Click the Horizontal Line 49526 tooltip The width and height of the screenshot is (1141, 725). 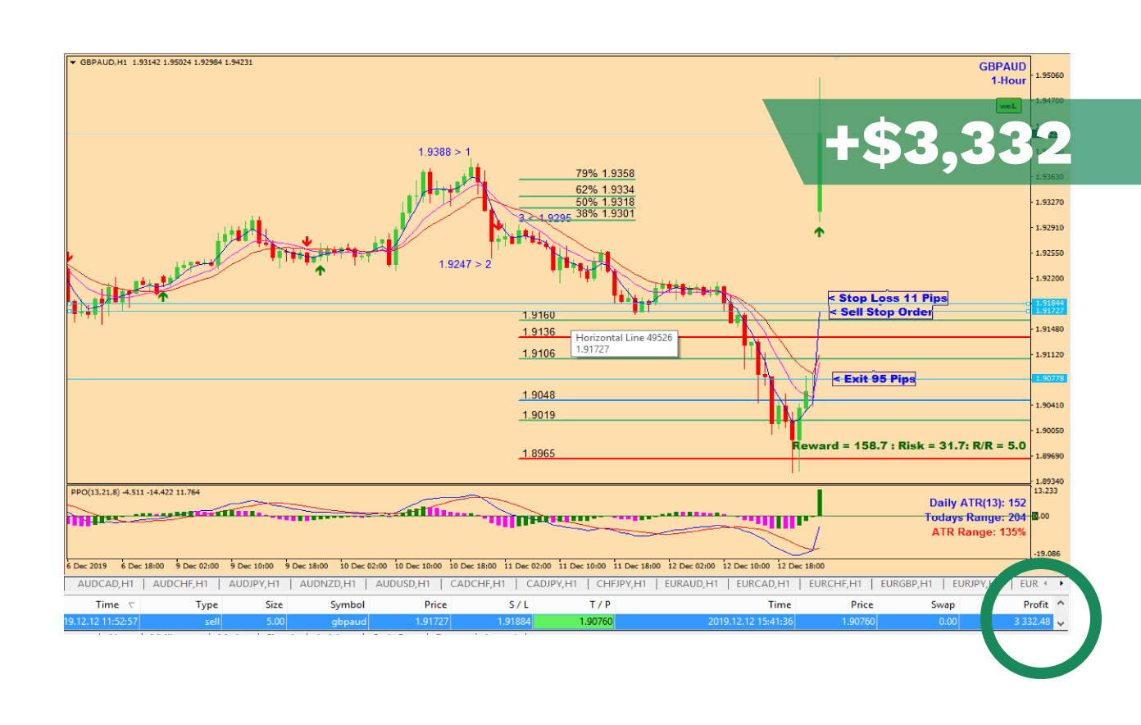pos(625,344)
